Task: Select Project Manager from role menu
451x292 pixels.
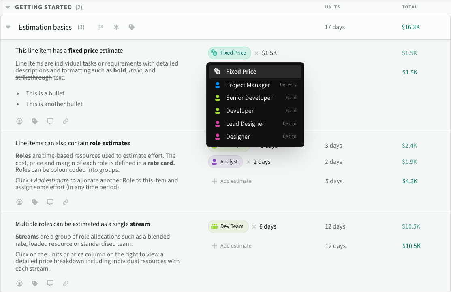Action: [x=248, y=85]
